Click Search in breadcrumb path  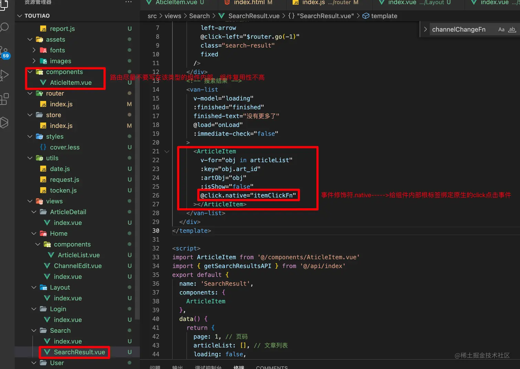pyautogui.click(x=199, y=16)
